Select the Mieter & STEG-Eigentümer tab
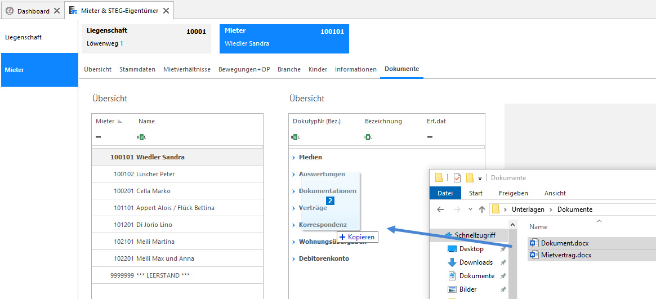656x299 pixels. (119, 11)
